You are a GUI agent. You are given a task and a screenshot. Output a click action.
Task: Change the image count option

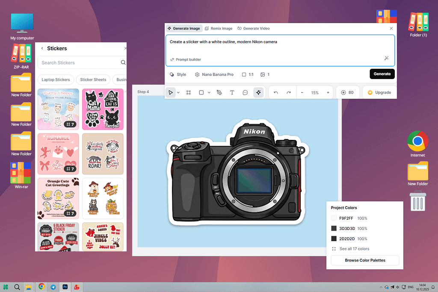tap(265, 74)
